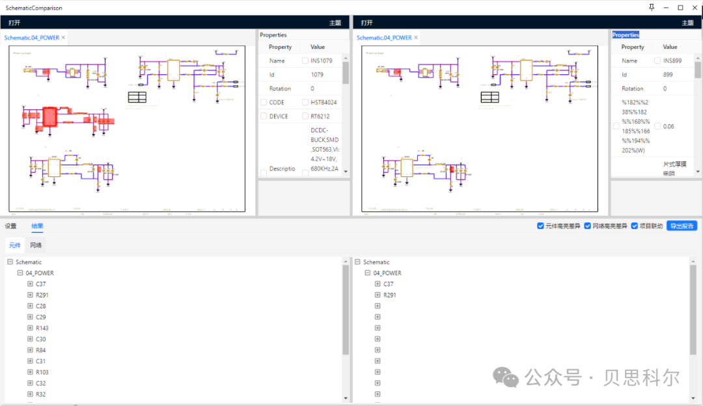
Task: Collapse the right Schematic tree root
Action: tap(357, 262)
